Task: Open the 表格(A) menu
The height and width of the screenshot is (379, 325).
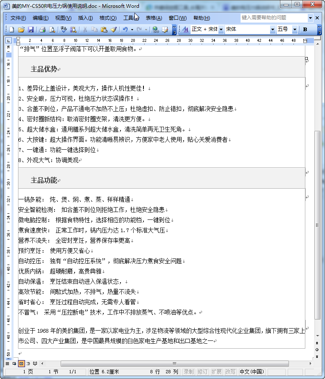Action: click(x=154, y=18)
